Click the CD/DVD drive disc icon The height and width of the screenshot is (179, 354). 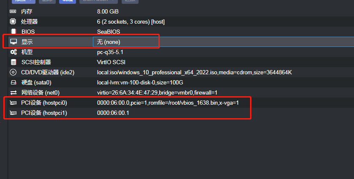tap(13, 72)
